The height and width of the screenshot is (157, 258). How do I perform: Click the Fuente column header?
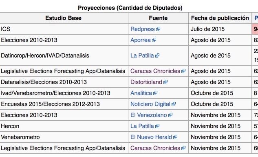(x=158, y=18)
